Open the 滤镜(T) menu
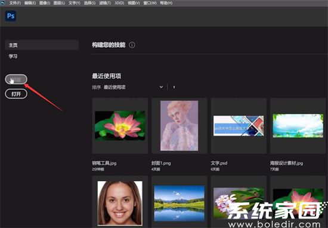Image resolution: width=328 pixels, height=228 pixels. coord(105,3)
